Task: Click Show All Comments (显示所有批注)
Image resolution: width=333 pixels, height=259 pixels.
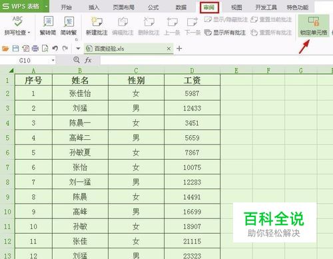Action: (x=224, y=33)
